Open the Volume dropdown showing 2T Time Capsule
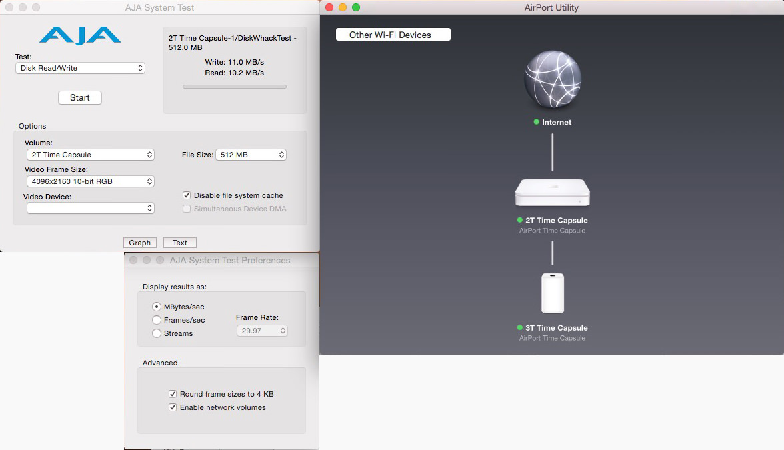The width and height of the screenshot is (784, 450). [x=91, y=155]
